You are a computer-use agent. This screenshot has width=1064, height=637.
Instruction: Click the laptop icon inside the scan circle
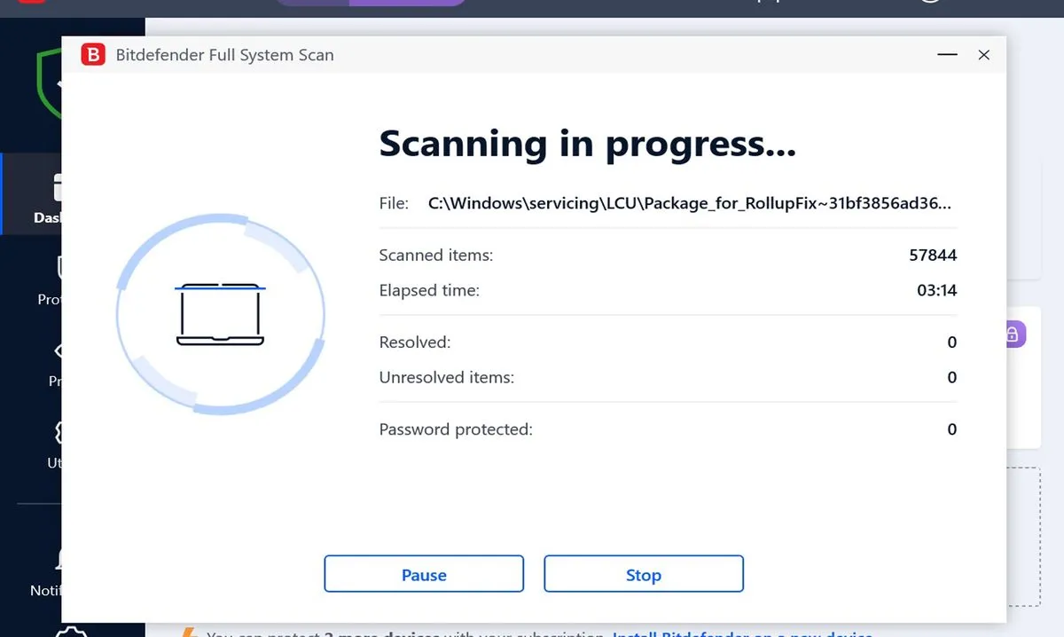(220, 312)
